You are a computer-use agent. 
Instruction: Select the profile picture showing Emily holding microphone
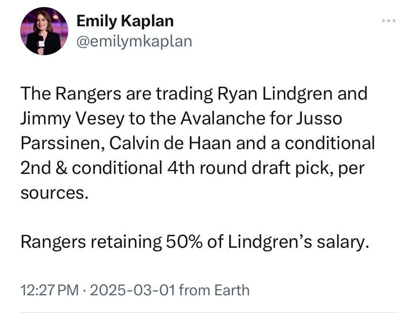(43, 30)
